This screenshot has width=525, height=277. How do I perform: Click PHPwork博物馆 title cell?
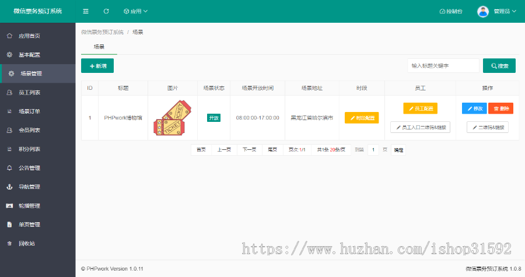click(x=123, y=118)
